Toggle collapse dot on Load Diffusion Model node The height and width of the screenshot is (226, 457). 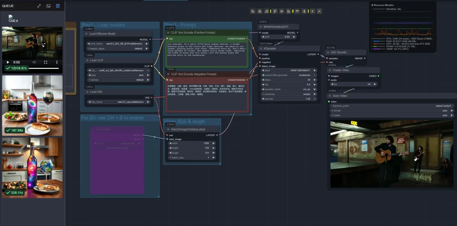tap(86, 34)
